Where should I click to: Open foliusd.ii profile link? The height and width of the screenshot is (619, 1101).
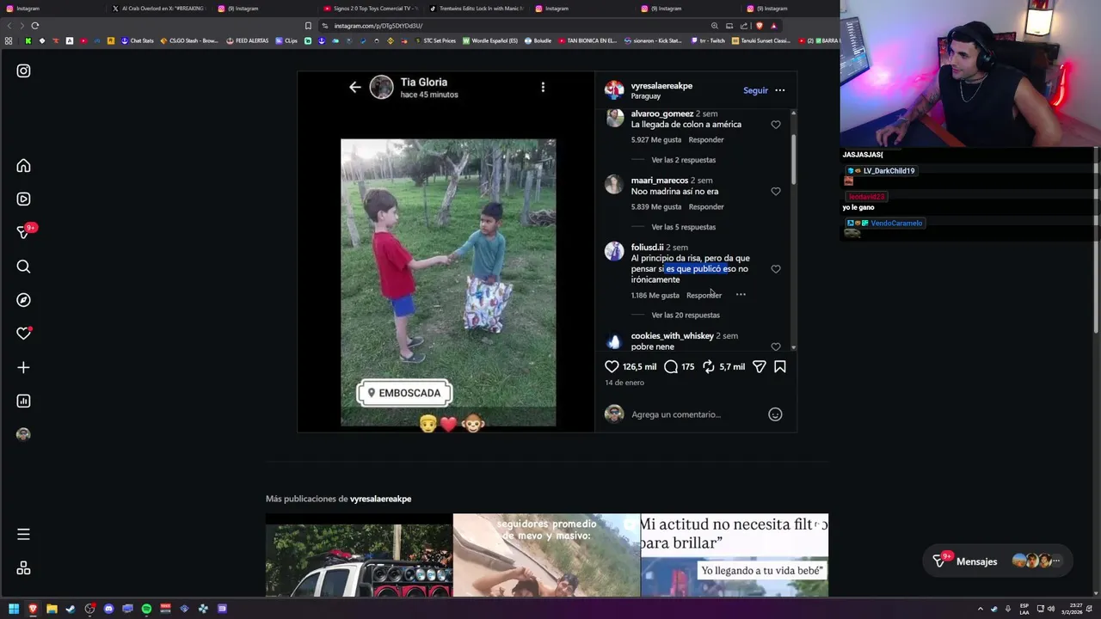pos(647,248)
